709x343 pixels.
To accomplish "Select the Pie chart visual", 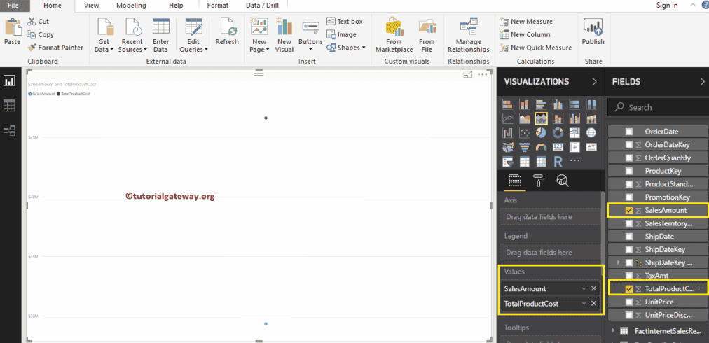I will [542, 132].
